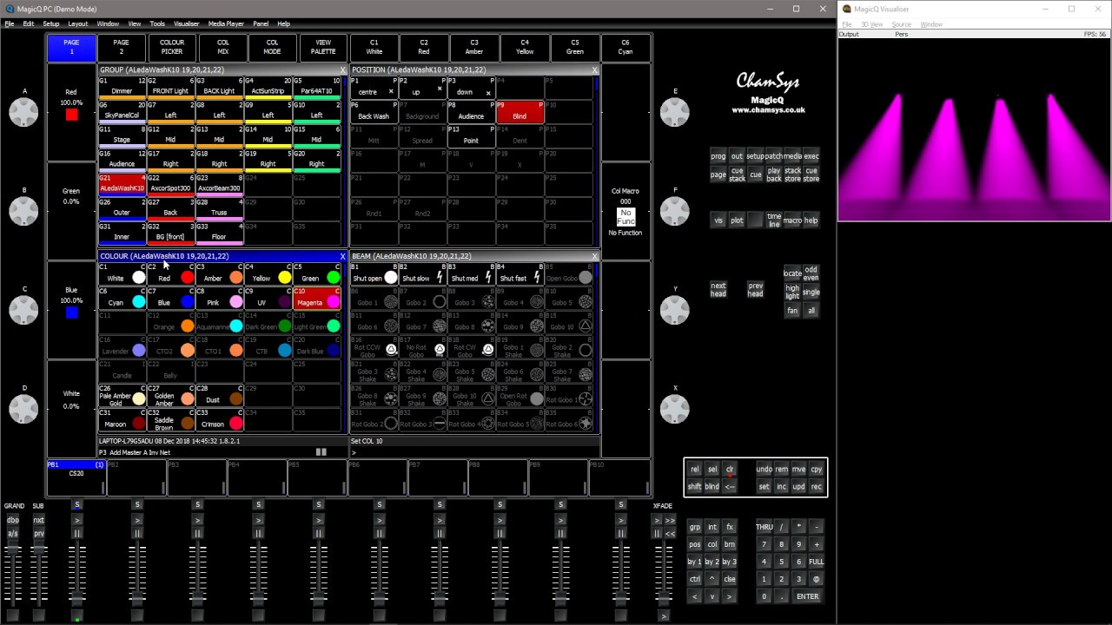Choose the Red colour palette entry
The width and height of the screenshot is (1112, 625).
pos(171,273)
